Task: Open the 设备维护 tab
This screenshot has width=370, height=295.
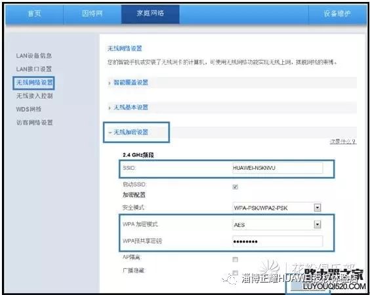Action: click(337, 14)
